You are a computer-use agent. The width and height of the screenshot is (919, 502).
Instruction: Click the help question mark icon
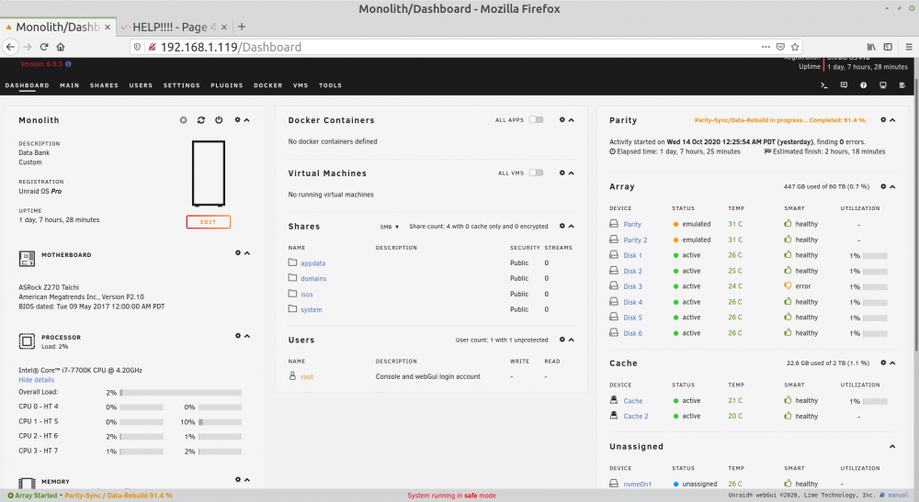click(863, 85)
